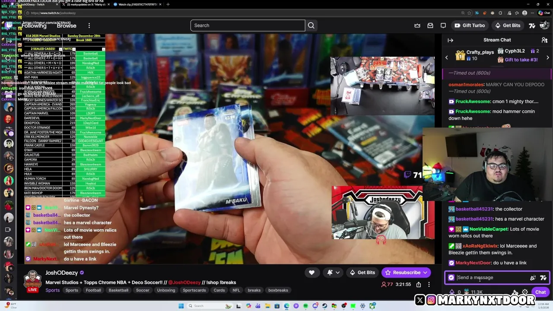This screenshot has width=553, height=311.
Task: Click the Windows taskbar Search box
Action: click(x=210, y=306)
